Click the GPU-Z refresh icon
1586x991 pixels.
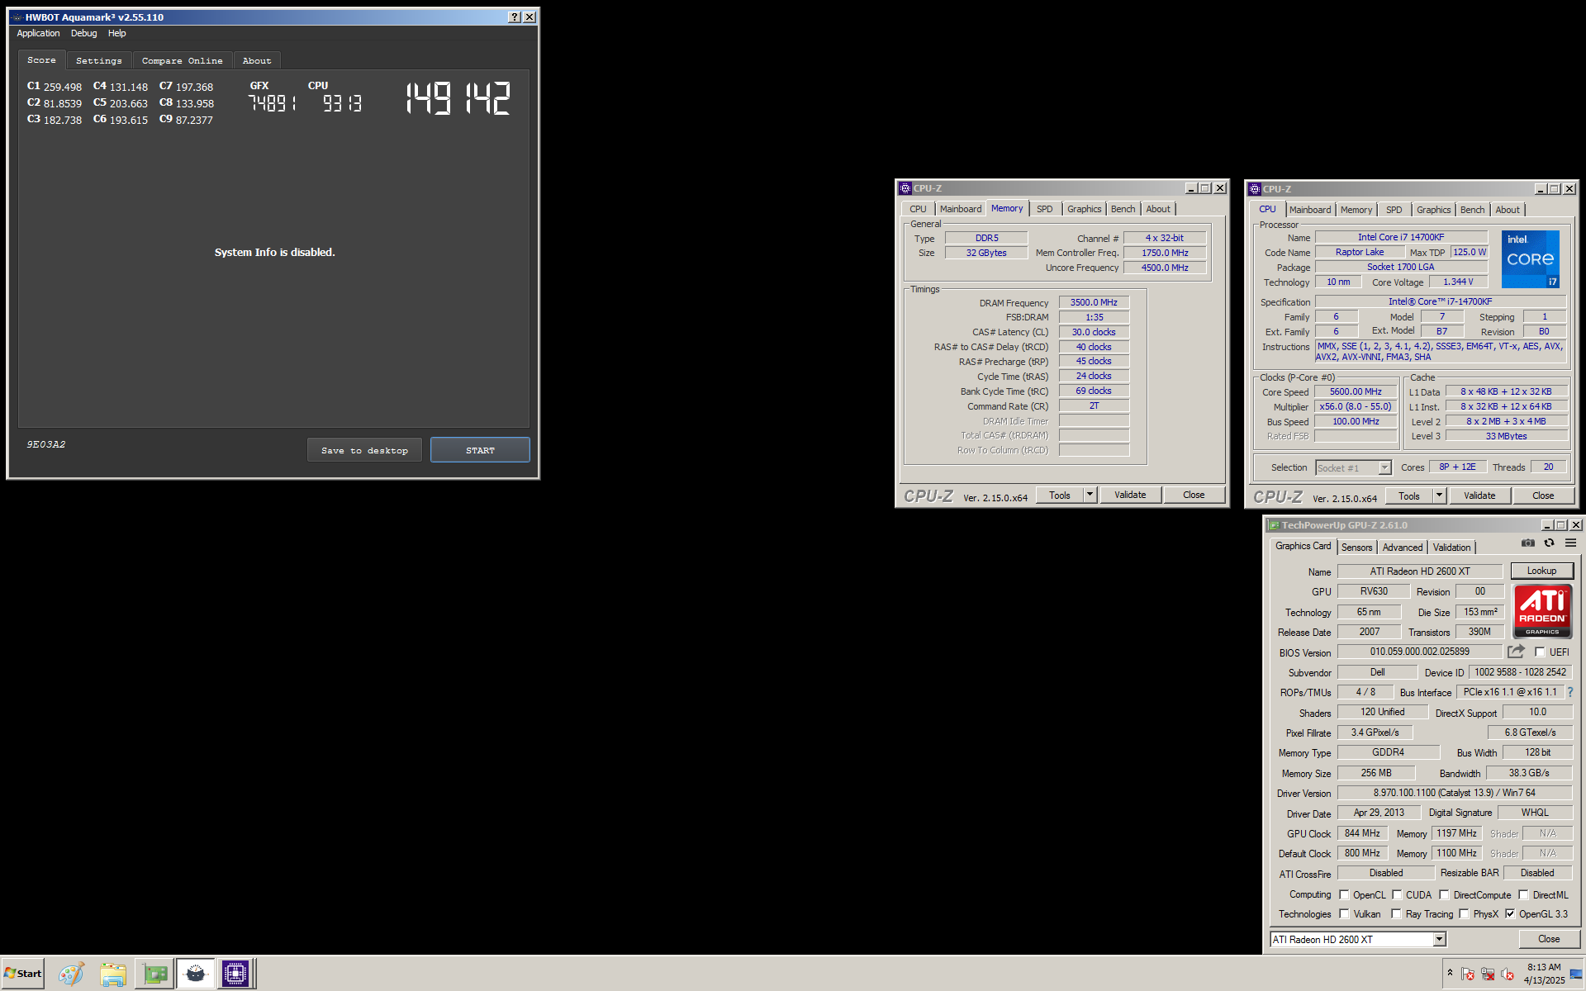(x=1549, y=543)
